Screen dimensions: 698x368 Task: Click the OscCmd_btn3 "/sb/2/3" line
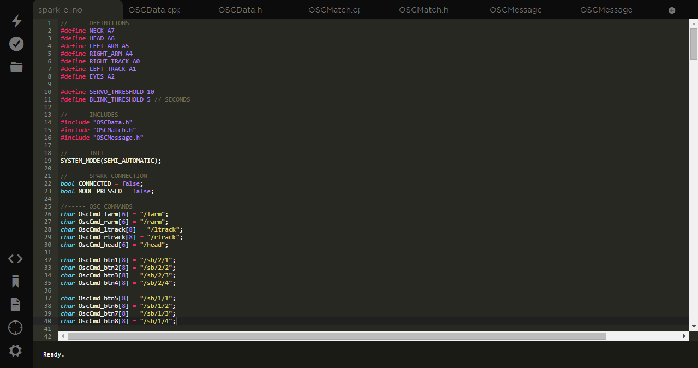click(x=118, y=275)
